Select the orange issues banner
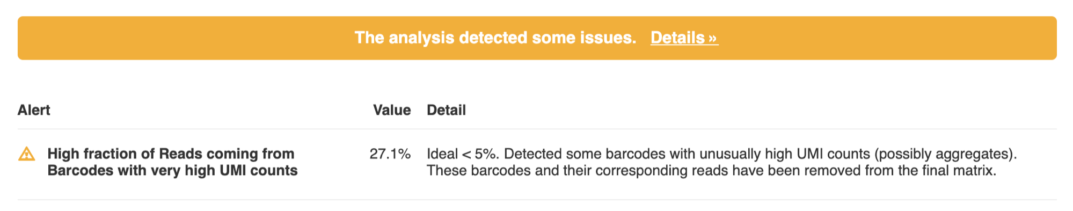The width and height of the screenshot is (1073, 211). [x=537, y=38]
